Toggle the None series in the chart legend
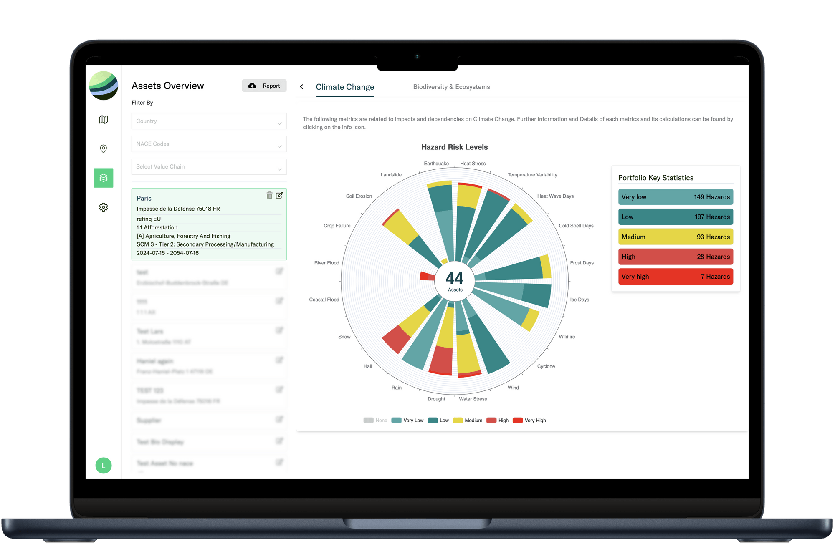Screen dimensions: 835x544 click(375, 421)
